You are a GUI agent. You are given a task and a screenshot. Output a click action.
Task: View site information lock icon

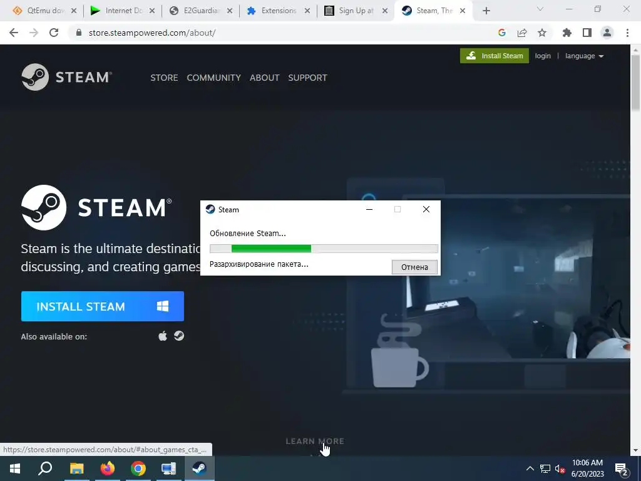point(79,33)
